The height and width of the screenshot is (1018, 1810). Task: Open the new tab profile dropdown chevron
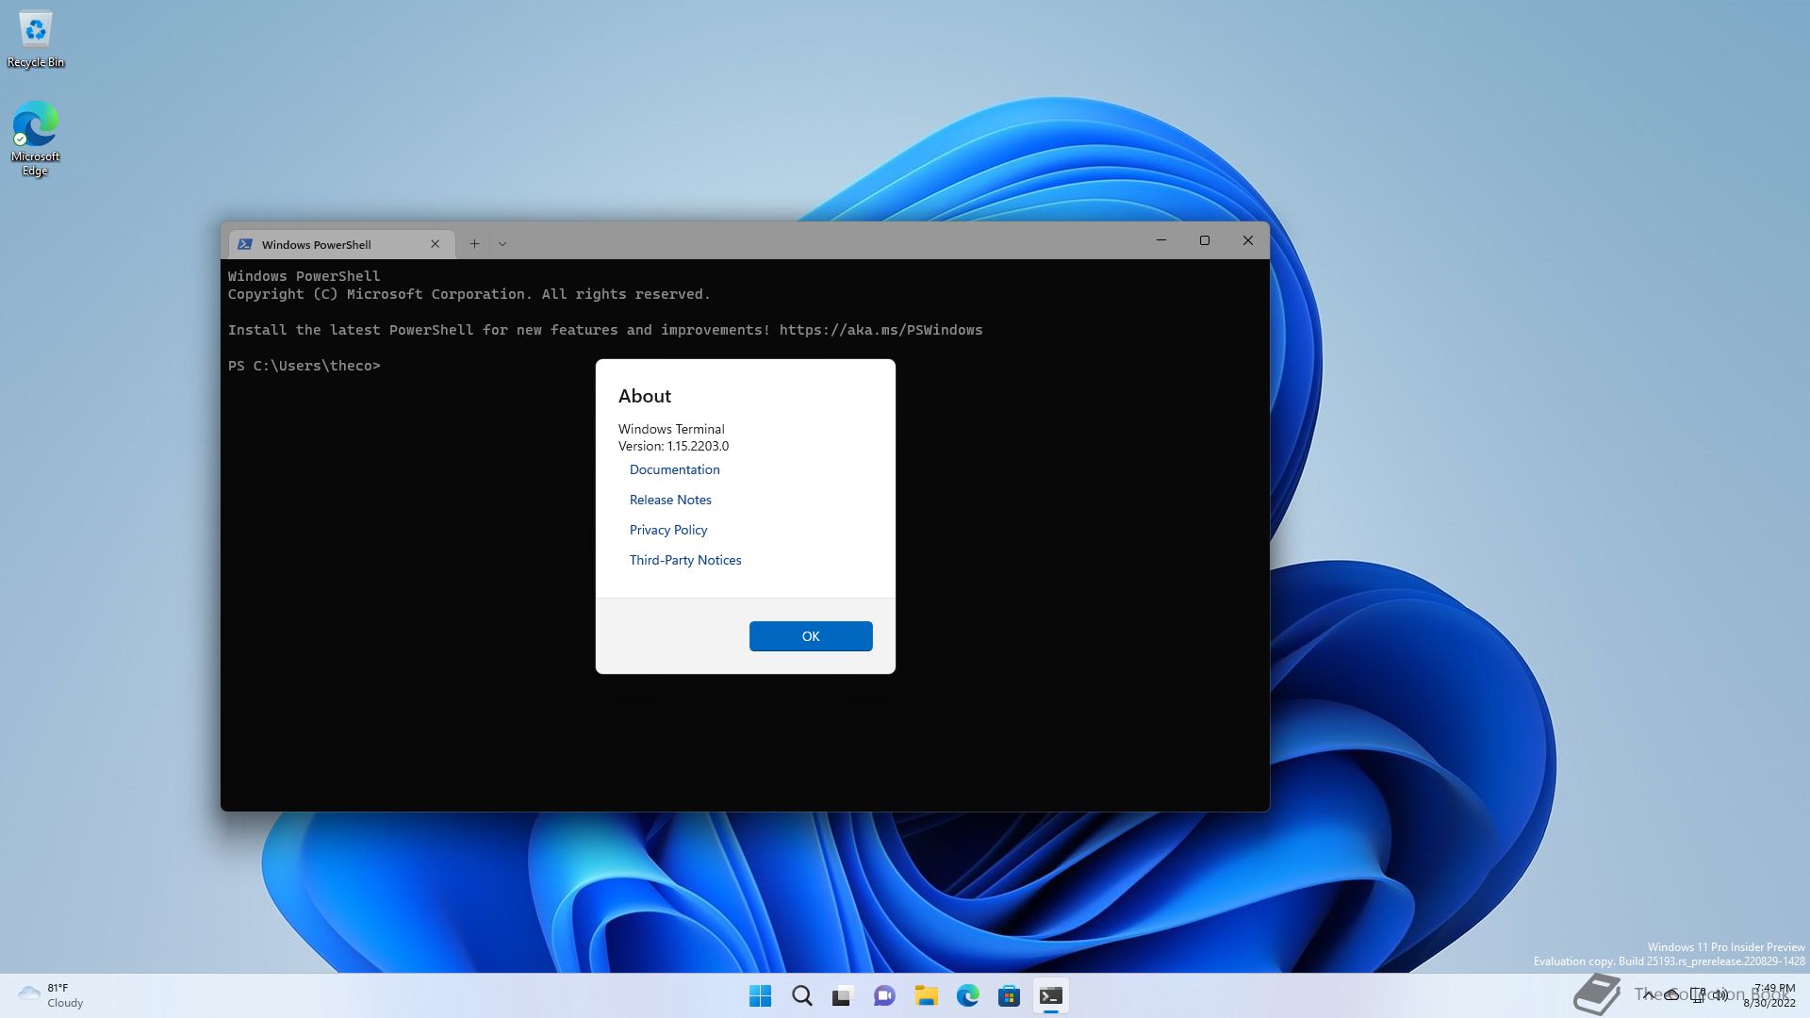pyautogui.click(x=502, y=244)
